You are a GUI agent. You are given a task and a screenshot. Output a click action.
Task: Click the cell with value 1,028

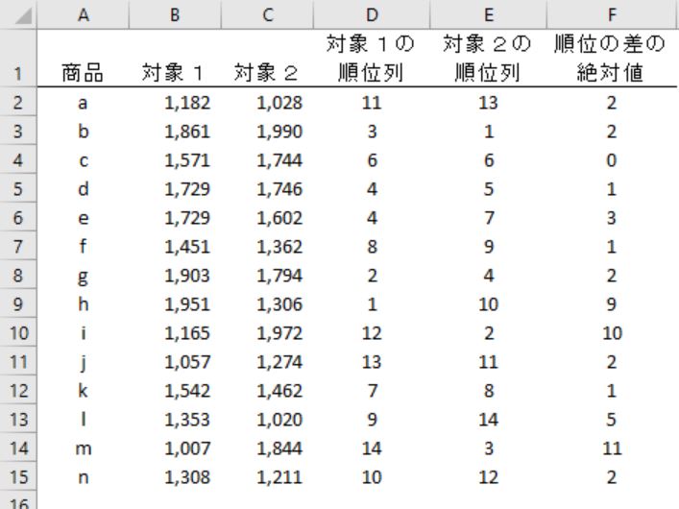coord(267,102)
